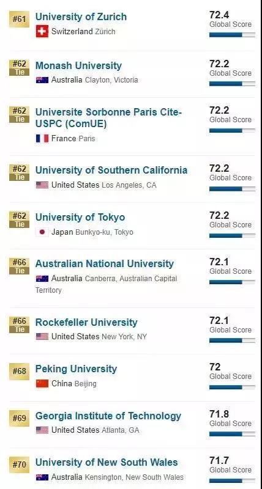Image resolution: width=262 pixels, height=489 pixels.
Task: Click the US flag beside Los Angeles, CA
Action: pyautogui.click(x=42, y=185)
